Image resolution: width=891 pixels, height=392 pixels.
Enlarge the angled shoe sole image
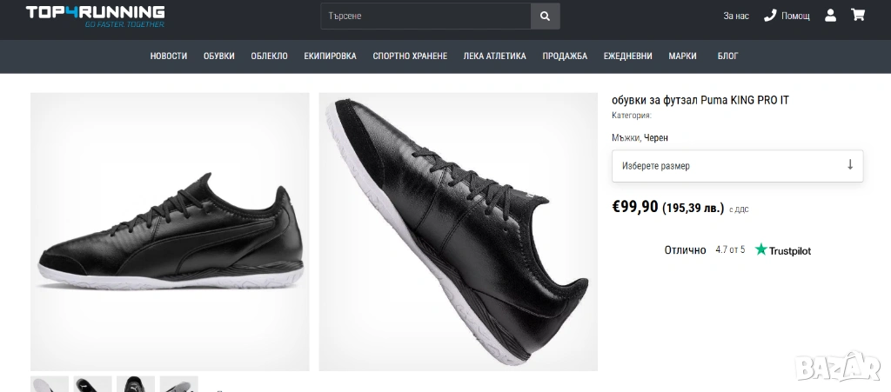click(x=458, y=231)
